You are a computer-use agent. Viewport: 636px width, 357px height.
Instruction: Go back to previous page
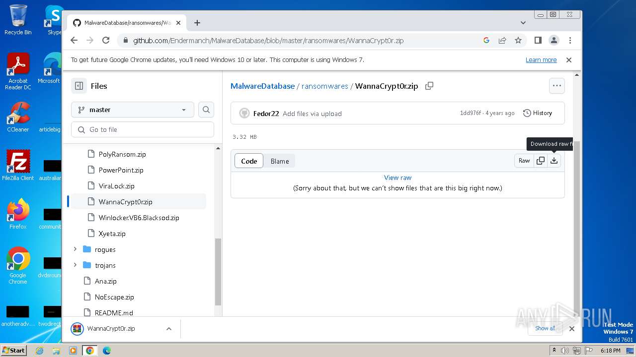[x=74, y=41]
